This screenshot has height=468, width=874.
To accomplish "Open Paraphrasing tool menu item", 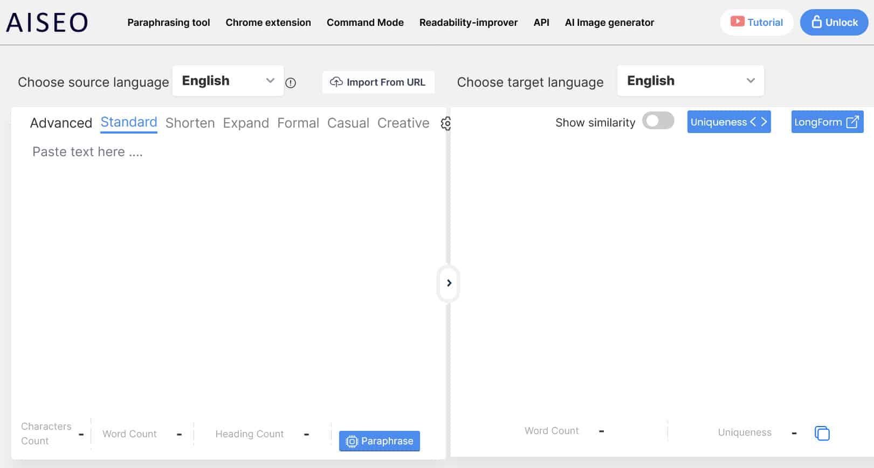I will (169, 23).
